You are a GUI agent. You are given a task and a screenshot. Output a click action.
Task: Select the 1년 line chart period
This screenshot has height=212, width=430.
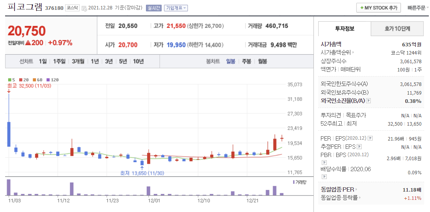95,61
